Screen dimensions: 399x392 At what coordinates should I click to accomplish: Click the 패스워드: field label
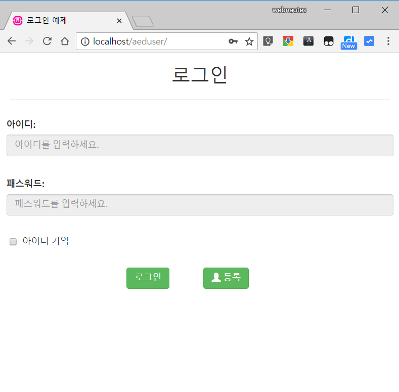tap(25, 183)
